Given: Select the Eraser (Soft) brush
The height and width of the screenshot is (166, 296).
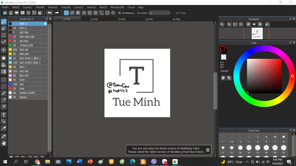Looking at the screenshot, I should coord(27,93).
